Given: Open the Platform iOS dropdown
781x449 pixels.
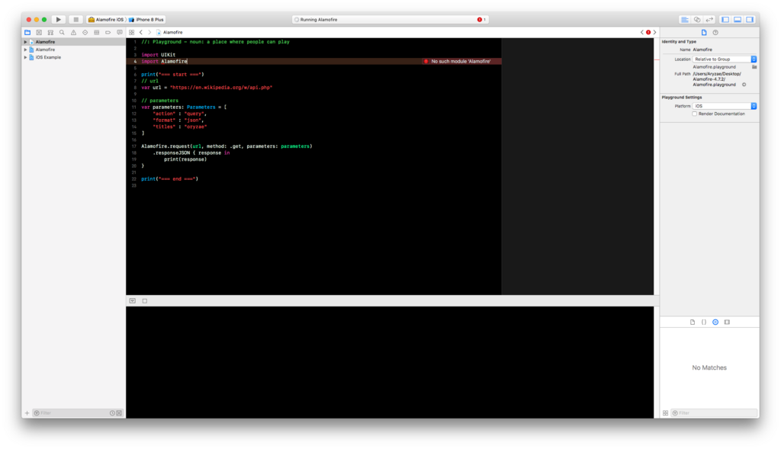Looking at the screenshot, I should [725, 106].
